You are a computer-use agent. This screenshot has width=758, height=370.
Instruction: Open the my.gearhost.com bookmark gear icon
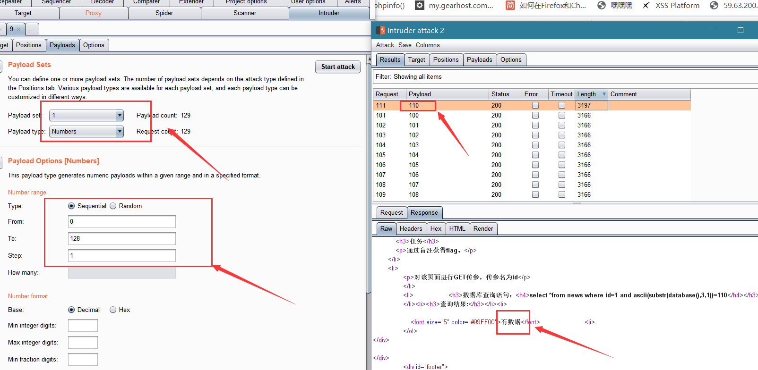coord(419,5)
